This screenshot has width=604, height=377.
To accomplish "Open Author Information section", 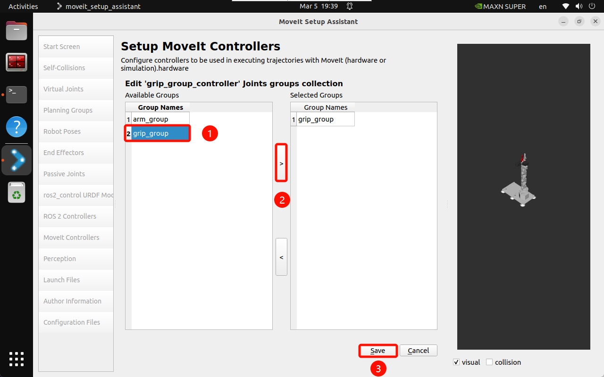I will click(x=76, y=301).
